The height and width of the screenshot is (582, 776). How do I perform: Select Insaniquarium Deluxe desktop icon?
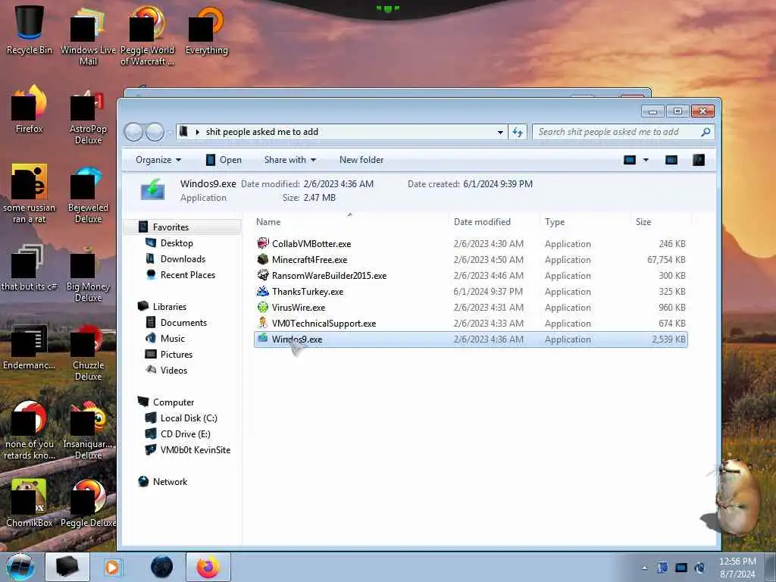(88, 430)
